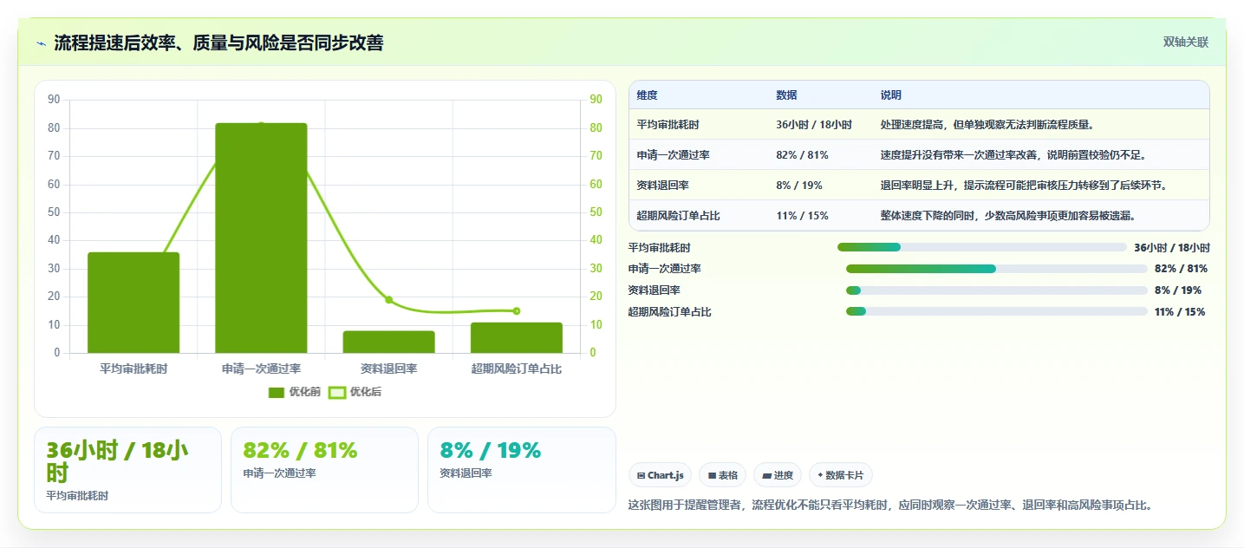Click the 表格 chip icon
This screenshot has height=548, width=1244.
click(x=712, y=475)
